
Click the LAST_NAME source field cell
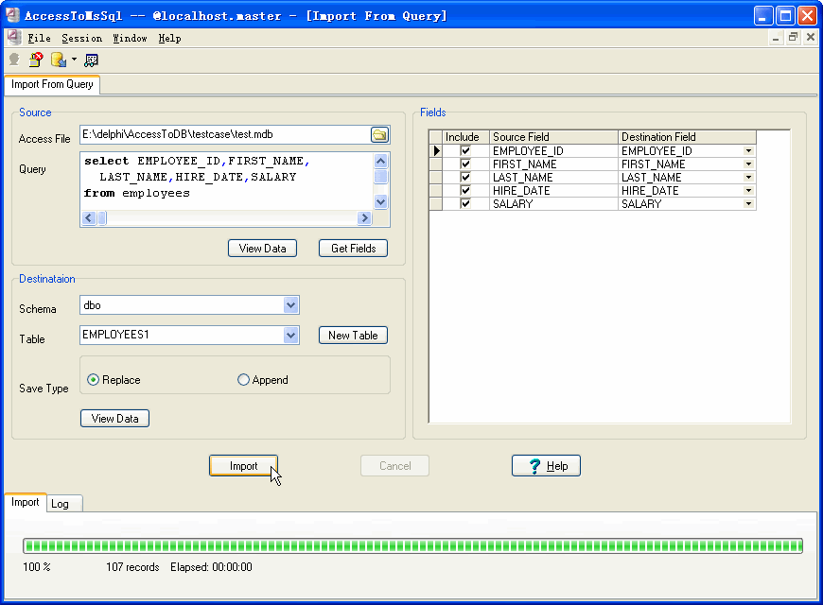553,178
